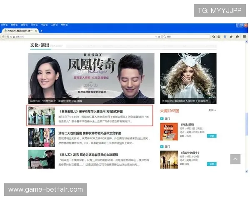Screen dimensions: 250x200
Task: Click the 凤凰传奇 banner caption text
Action: click(x=56, y=101)
